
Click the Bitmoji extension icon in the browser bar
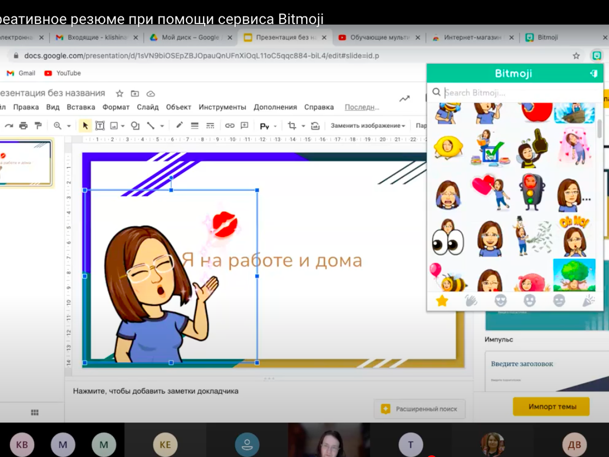[x=597, y=56]
